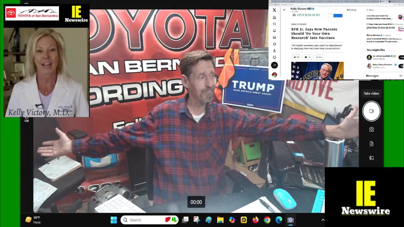
Task: Open Task View on taskbar
Action: click(185, 220)
